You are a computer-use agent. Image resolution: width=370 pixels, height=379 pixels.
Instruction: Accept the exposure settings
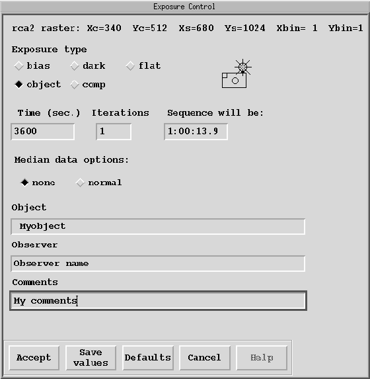(x=34, y=358)
